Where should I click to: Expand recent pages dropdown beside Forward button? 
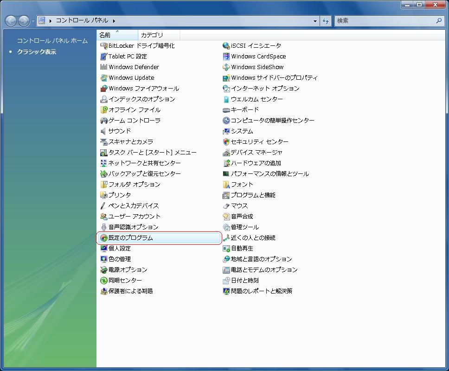33,21
